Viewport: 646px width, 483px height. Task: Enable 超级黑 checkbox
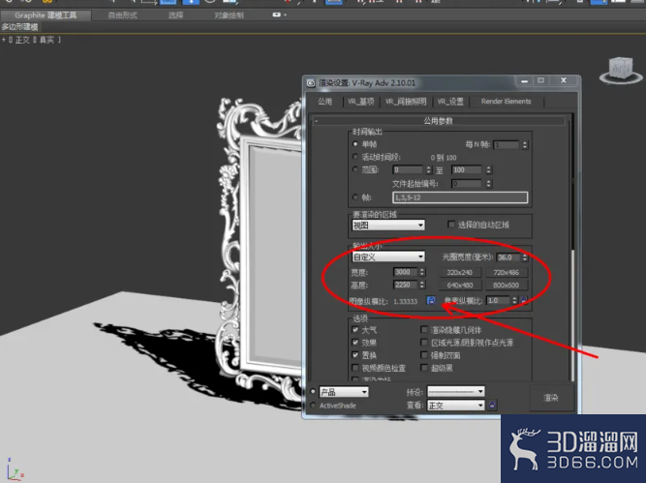[424, 367]
